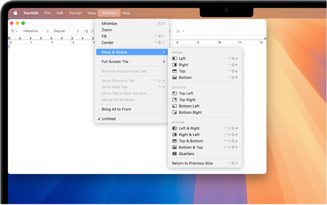Pick the Bottom half tile icon
Screen dimensions: 327x205
pos(174,78)
